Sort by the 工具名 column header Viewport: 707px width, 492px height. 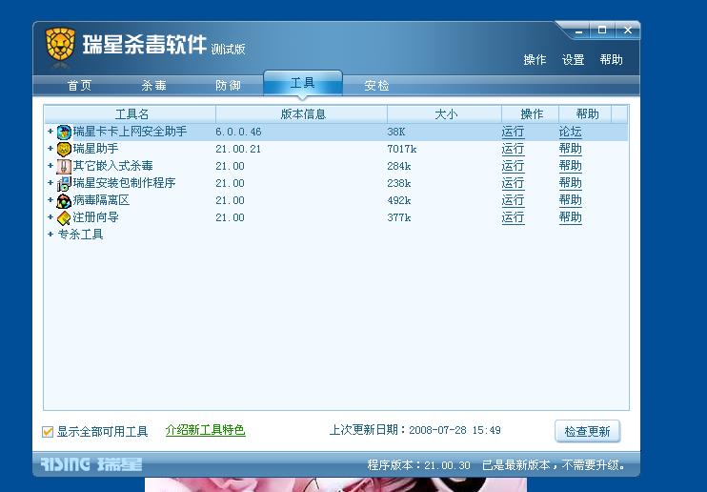[131, 114]
